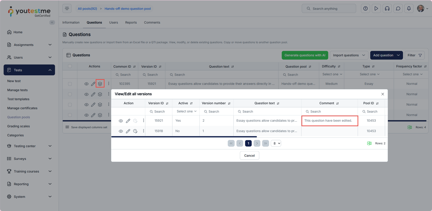The image size is (432, 211).
Task: Check the checkbox for question 102395
Action: coord(70,84)
